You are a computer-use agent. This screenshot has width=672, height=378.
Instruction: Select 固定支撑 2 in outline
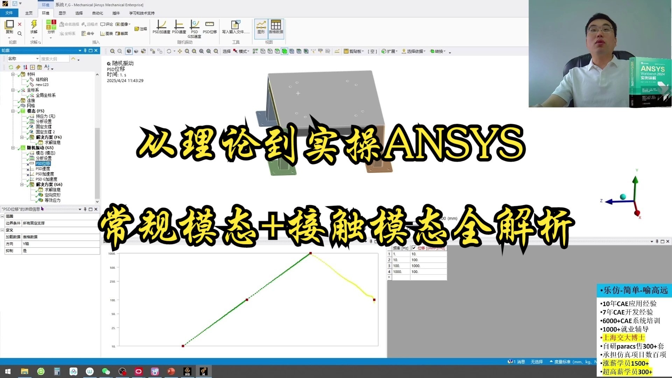45,132
